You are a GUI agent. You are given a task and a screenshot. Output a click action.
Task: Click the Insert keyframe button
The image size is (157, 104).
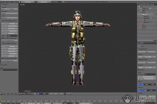tap(5, 9)
